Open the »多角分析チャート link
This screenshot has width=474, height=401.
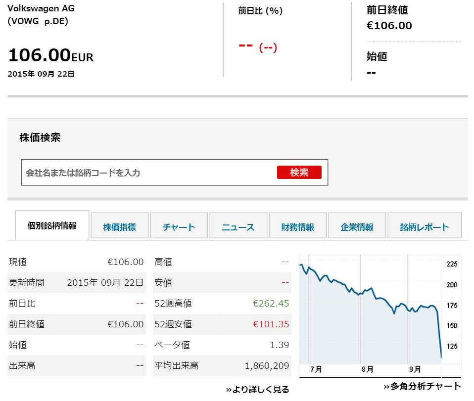pos(423,386)
